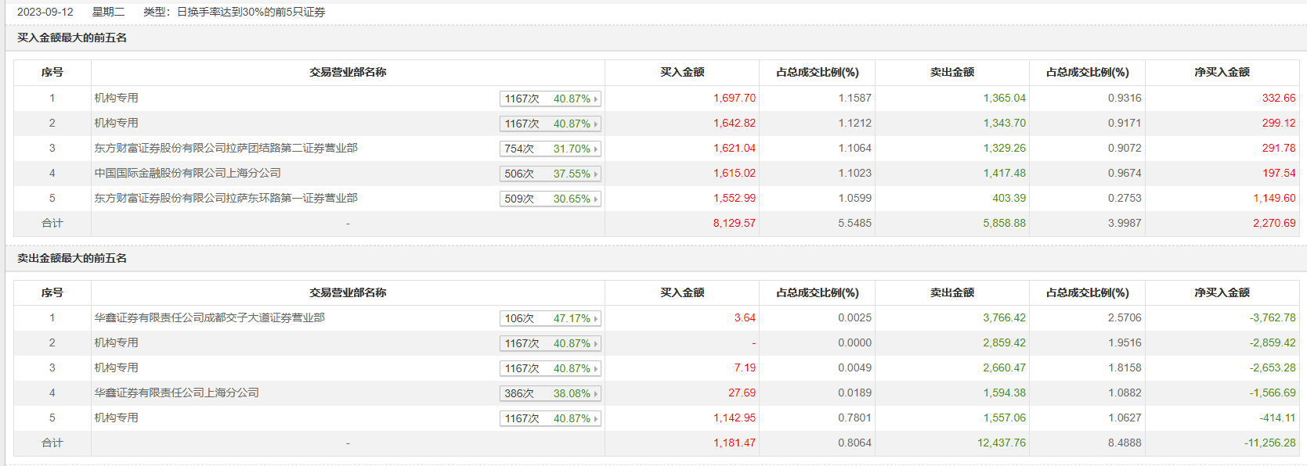Click 机构专用 in sell table row 3
1307x466 pixels.
click(x=116, y=367)
